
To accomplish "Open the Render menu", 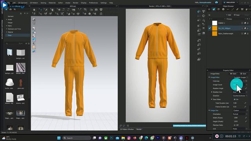I will point(76,3).
